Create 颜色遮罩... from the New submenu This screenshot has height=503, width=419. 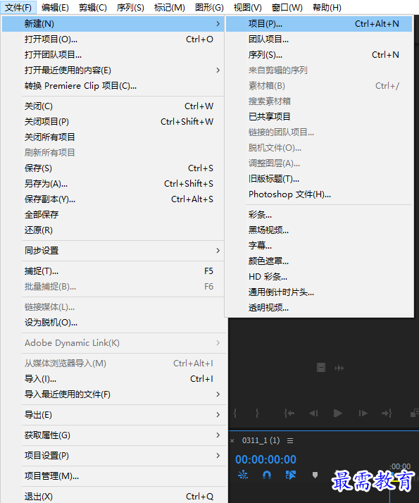[x=319, y=261]
